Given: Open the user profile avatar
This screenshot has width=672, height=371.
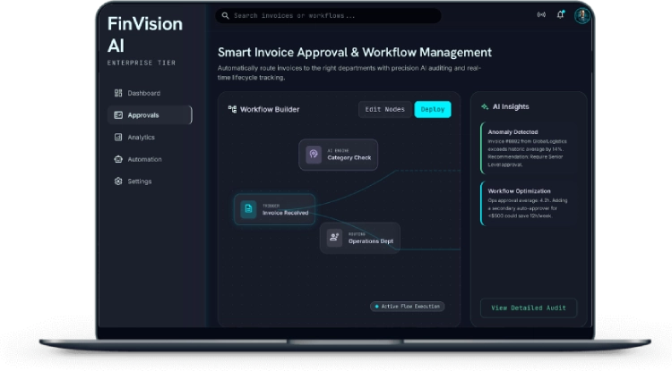Looking at the screenshot, I should (x=582, y=16).
